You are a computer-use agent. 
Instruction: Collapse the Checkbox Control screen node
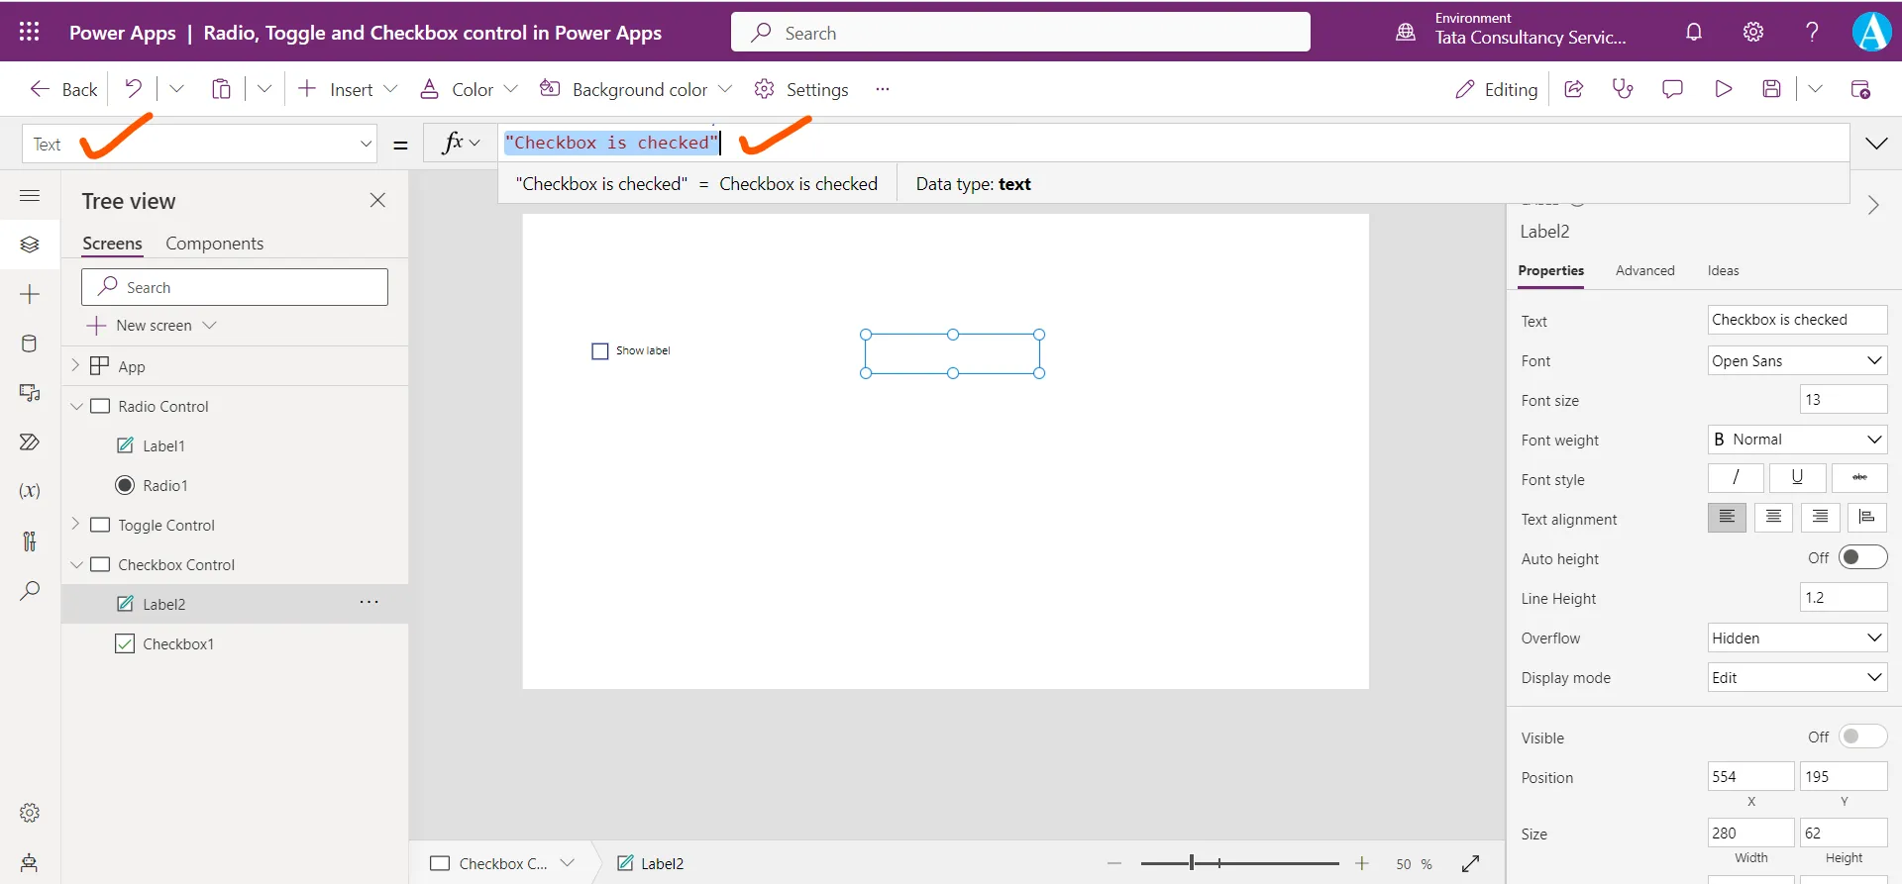75,564
